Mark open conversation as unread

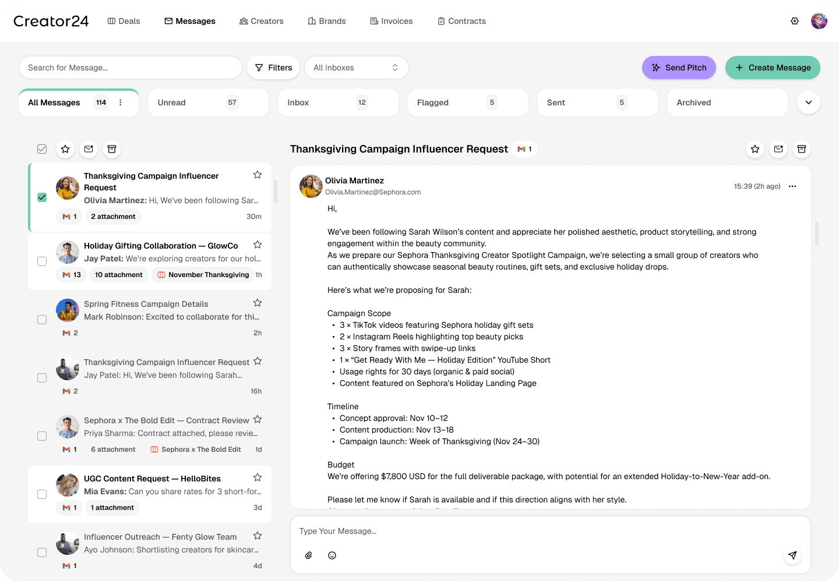pos(778,149)
